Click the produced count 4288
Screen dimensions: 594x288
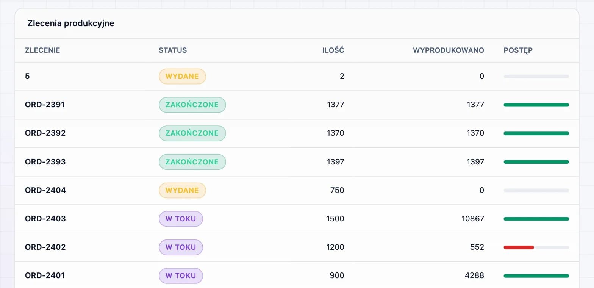click(475, 275)
